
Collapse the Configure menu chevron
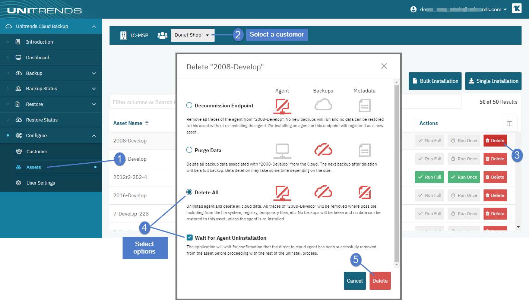(x=94, y=136)
